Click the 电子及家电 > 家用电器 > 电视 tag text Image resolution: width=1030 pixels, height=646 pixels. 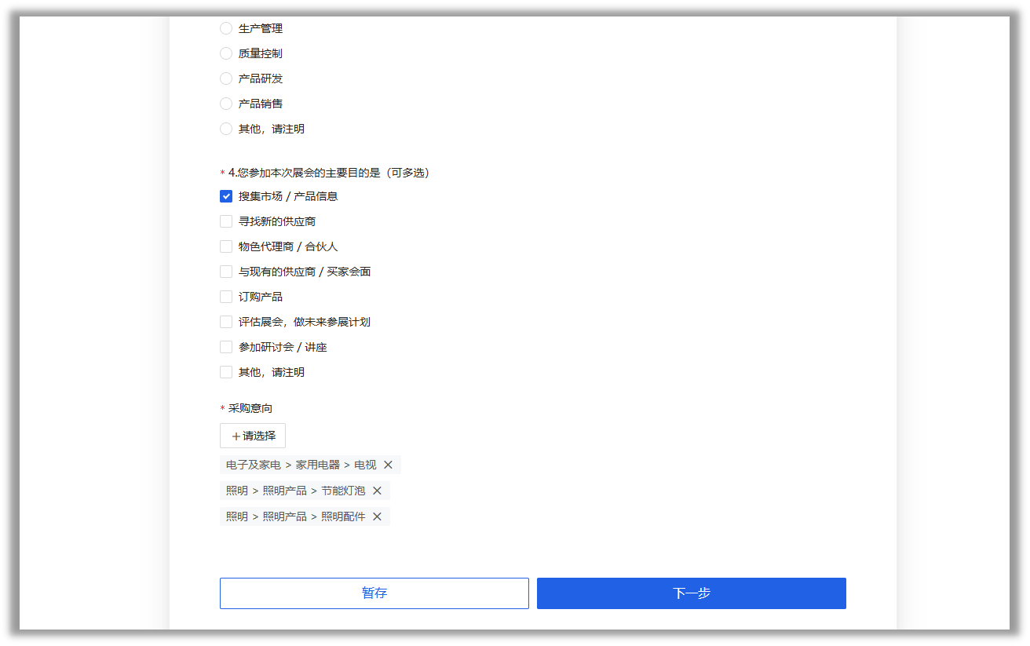pyautogui.click(x=301, y=465)
